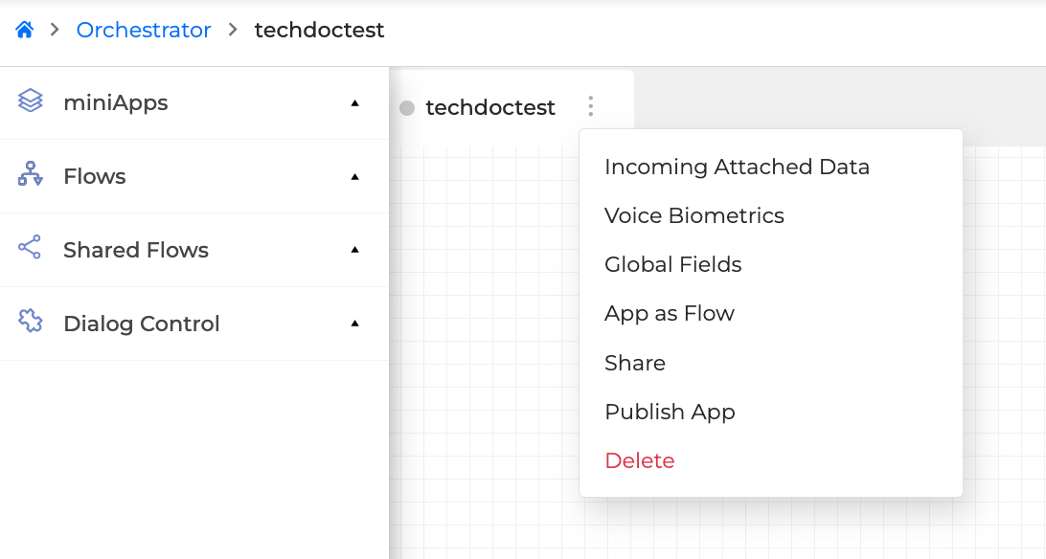Click Publish App menu entry
The width and height of the screenshot is (1046, 559).
670,412
